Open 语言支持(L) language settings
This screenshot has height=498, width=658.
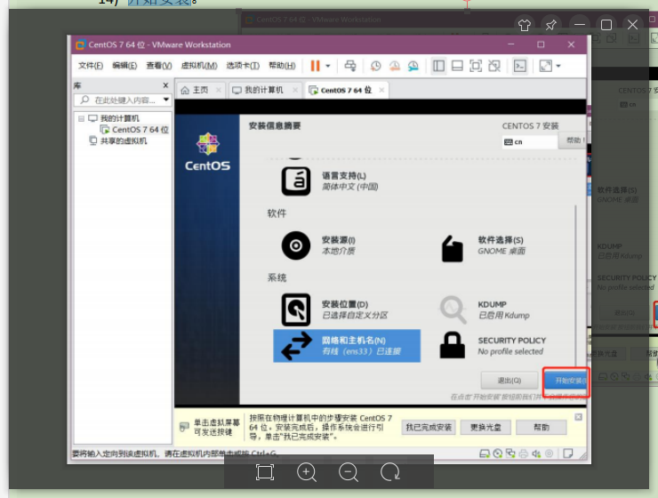point(330,181)
